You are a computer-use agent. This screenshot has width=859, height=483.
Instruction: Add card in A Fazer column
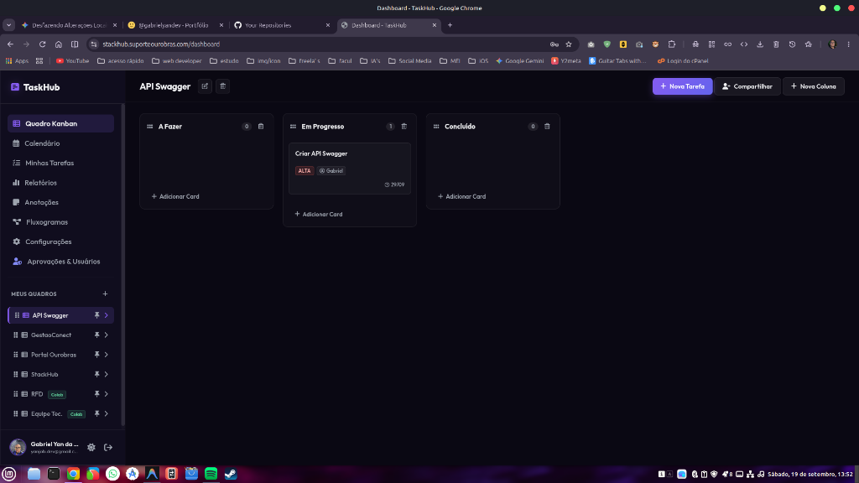[175, 196]
